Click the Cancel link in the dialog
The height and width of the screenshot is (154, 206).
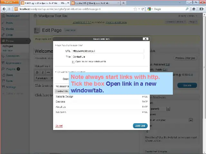59,125
